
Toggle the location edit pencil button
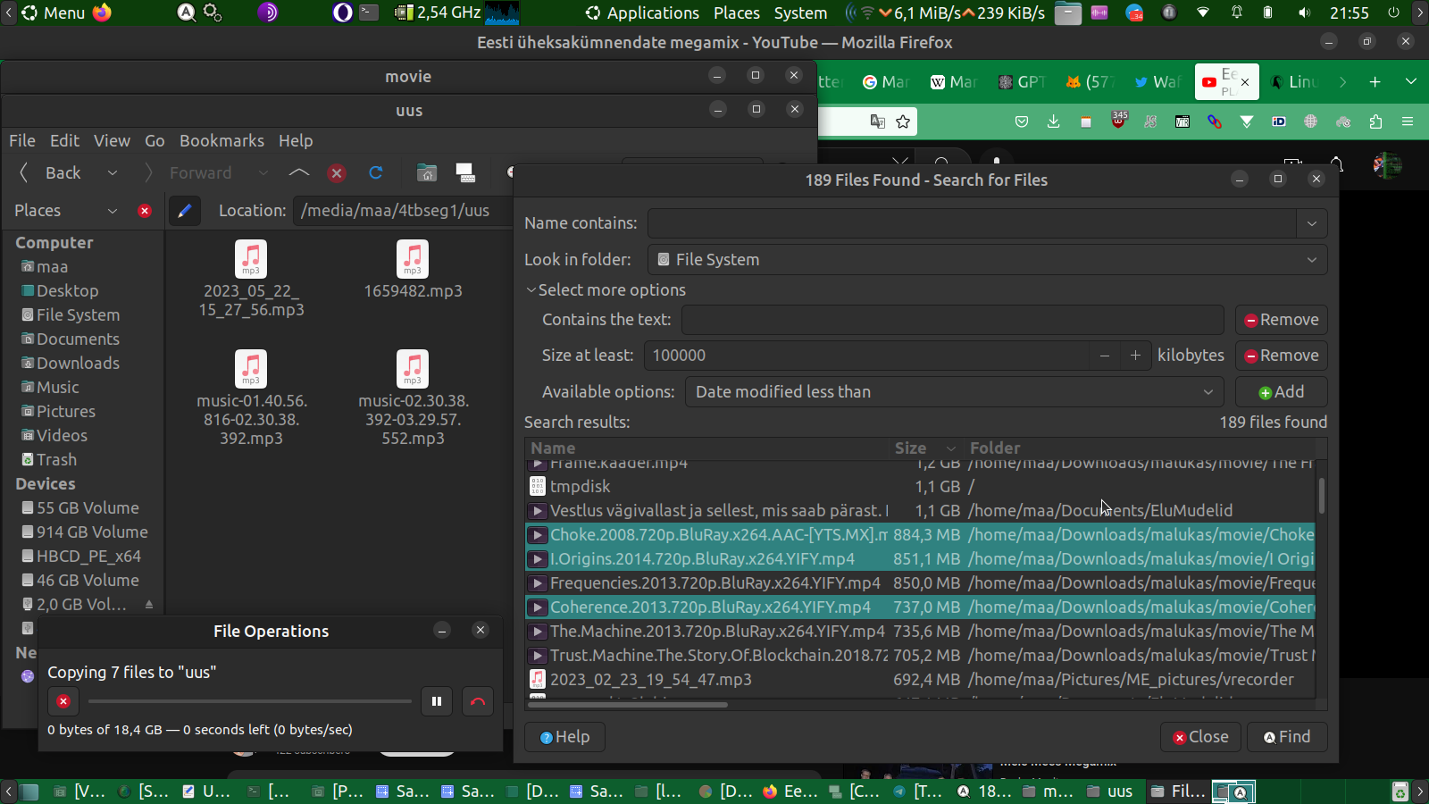pyautogui.click(x=184, y=211)
